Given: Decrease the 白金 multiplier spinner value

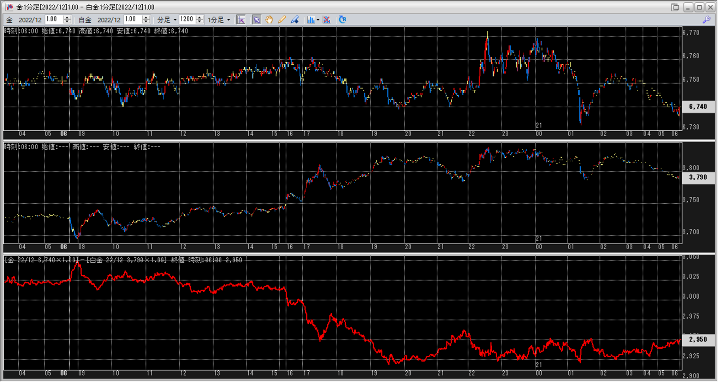Looking at the screenshot, I should click(146, 22).
